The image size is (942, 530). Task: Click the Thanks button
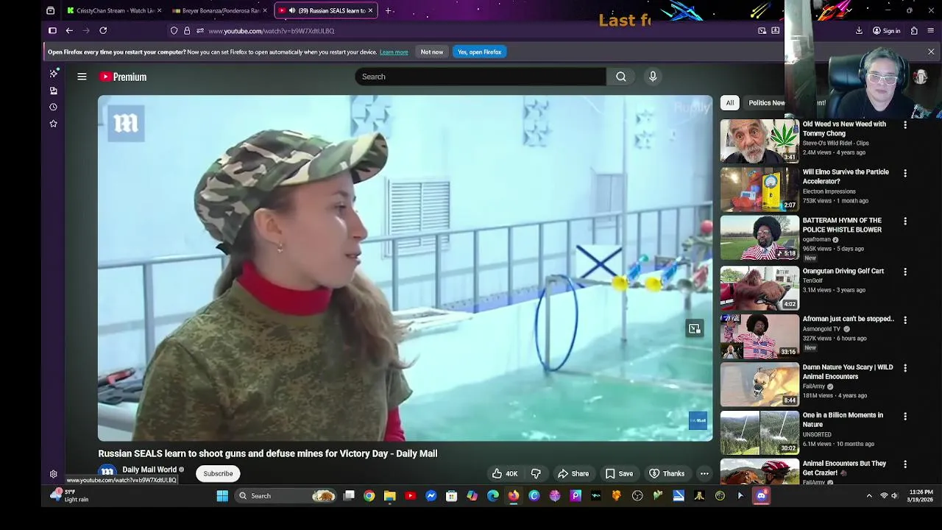(667, 474)
